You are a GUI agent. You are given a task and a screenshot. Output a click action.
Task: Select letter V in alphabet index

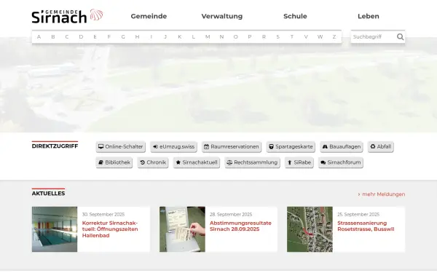pyautogui.click(x=306, y=37)
